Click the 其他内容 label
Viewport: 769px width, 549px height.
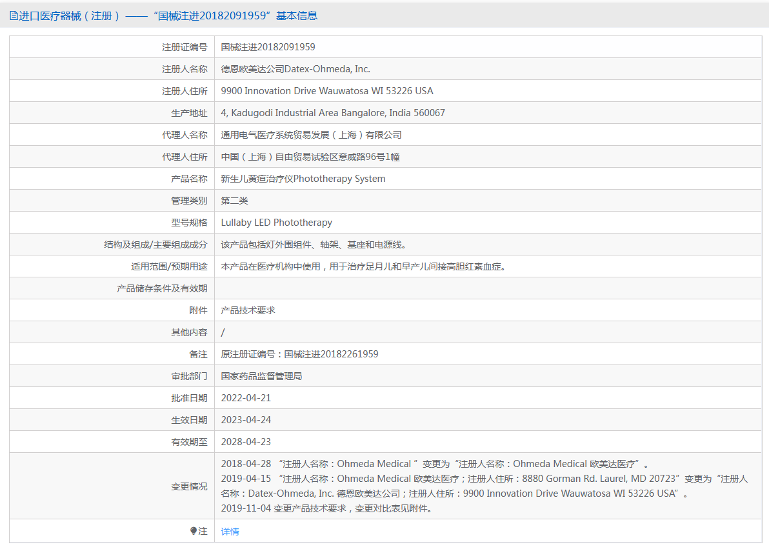189,333
